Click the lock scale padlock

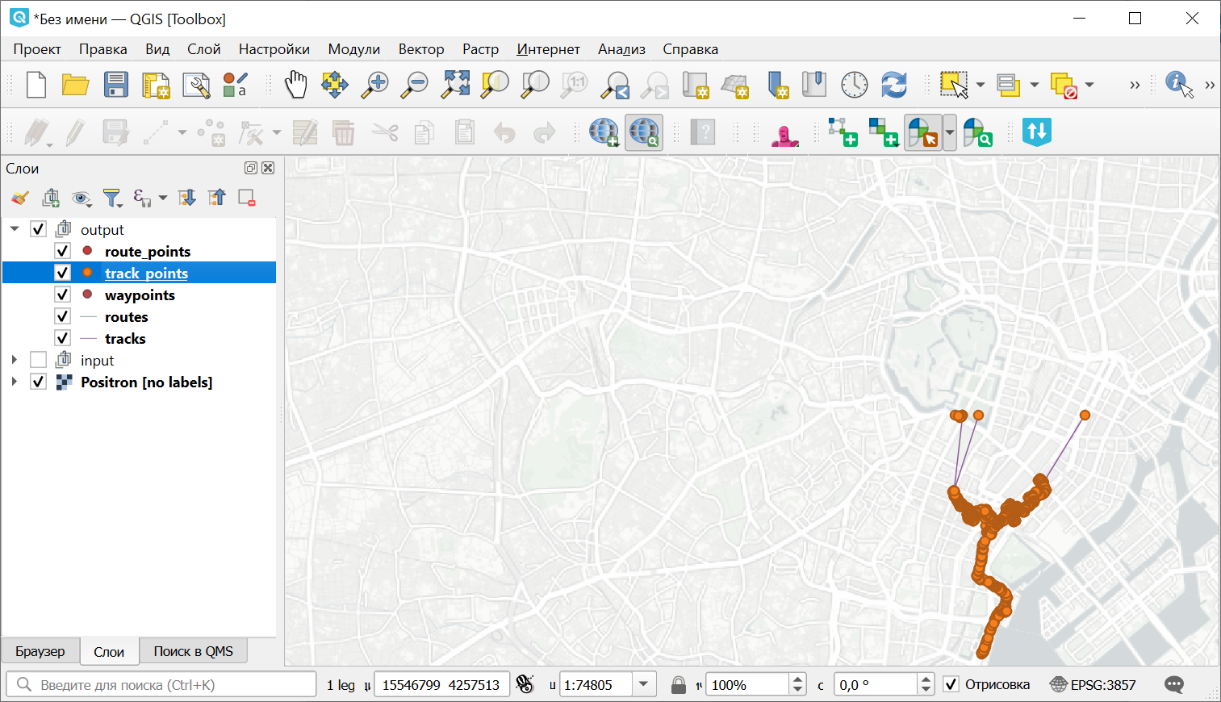point(679,685)
